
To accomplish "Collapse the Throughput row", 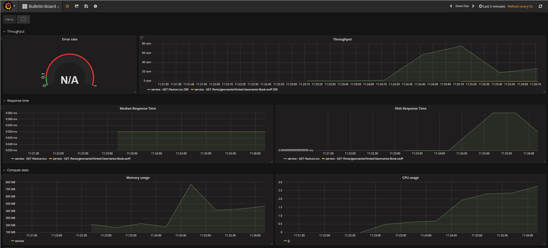I will pyautogui.click(x=4, y=31).
